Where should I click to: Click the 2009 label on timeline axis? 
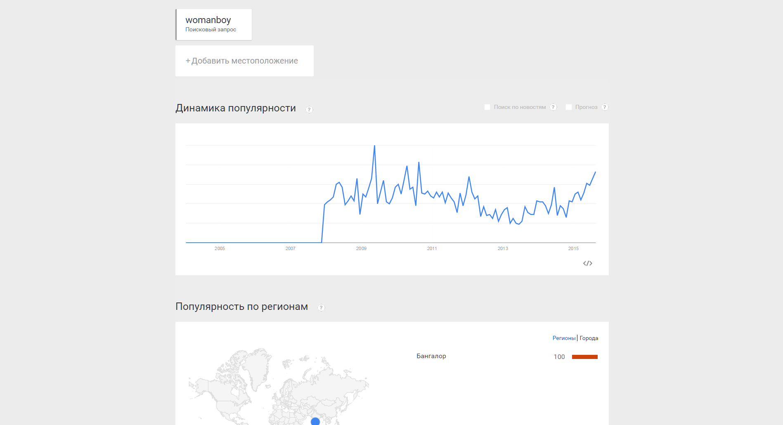tap(361, 248)
